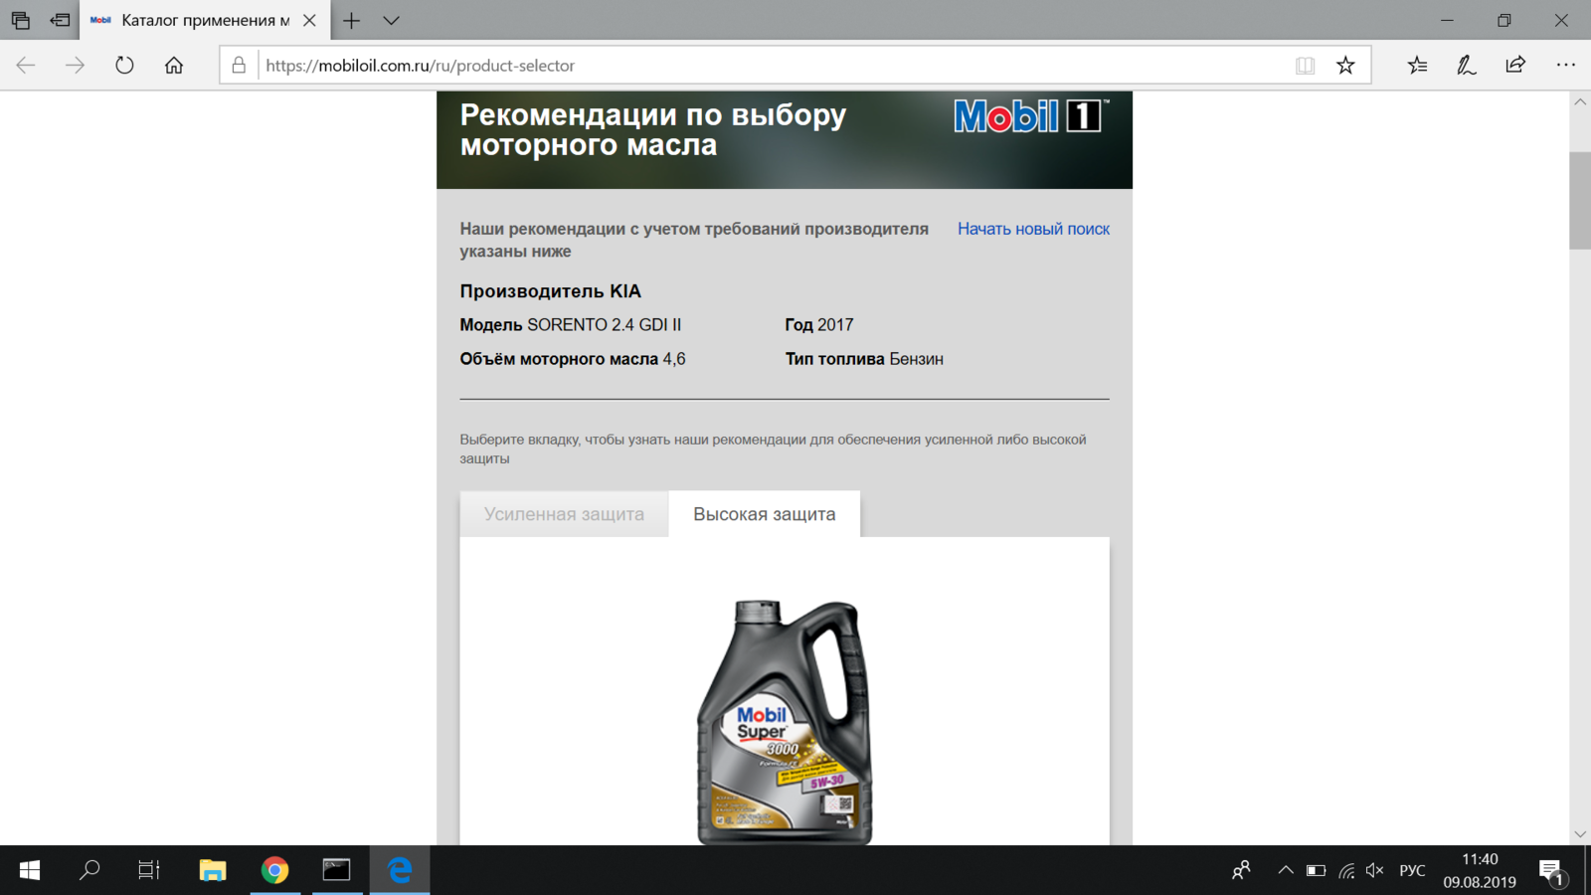Open favorites hub icon
This screenshot has height=895, width=1591.
(1418, 66)
